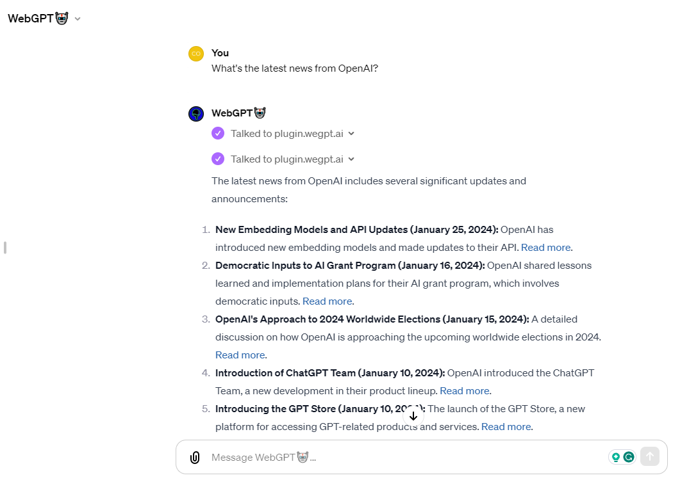Open Read more for the GPT Store launch
689x480 pixels.
click(x=505, y=426)
